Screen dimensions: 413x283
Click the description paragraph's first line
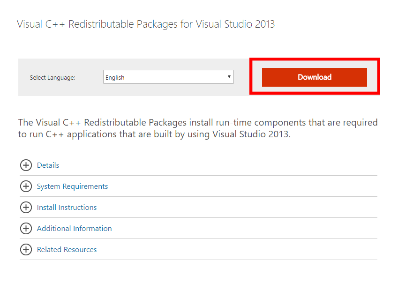197,123
